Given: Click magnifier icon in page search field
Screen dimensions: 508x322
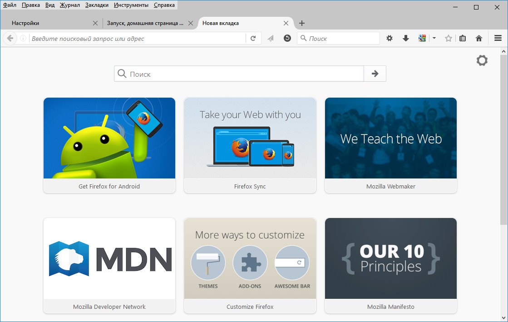Looking at the screenshot, I should click(x=122, y=74).
